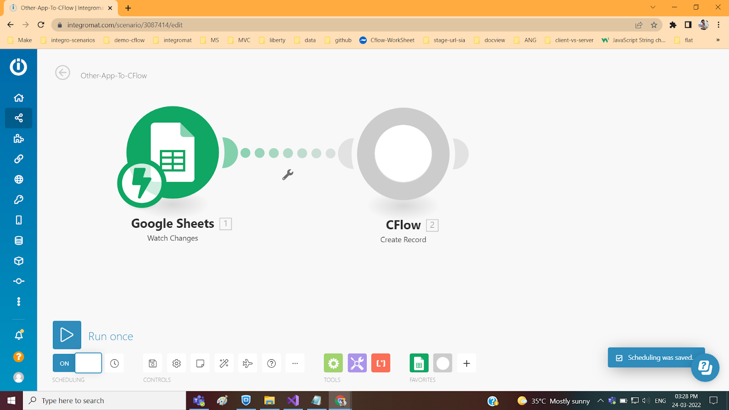
Task: Show more bookmarks overflow chevron
Action: [x=718, y=40]
